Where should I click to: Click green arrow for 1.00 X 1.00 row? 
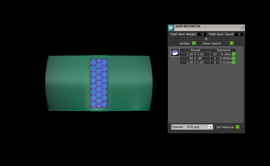click(234, 62)
